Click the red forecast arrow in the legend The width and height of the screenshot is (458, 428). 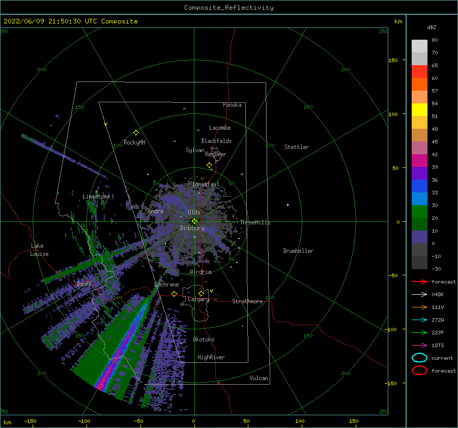click(419, 281)
